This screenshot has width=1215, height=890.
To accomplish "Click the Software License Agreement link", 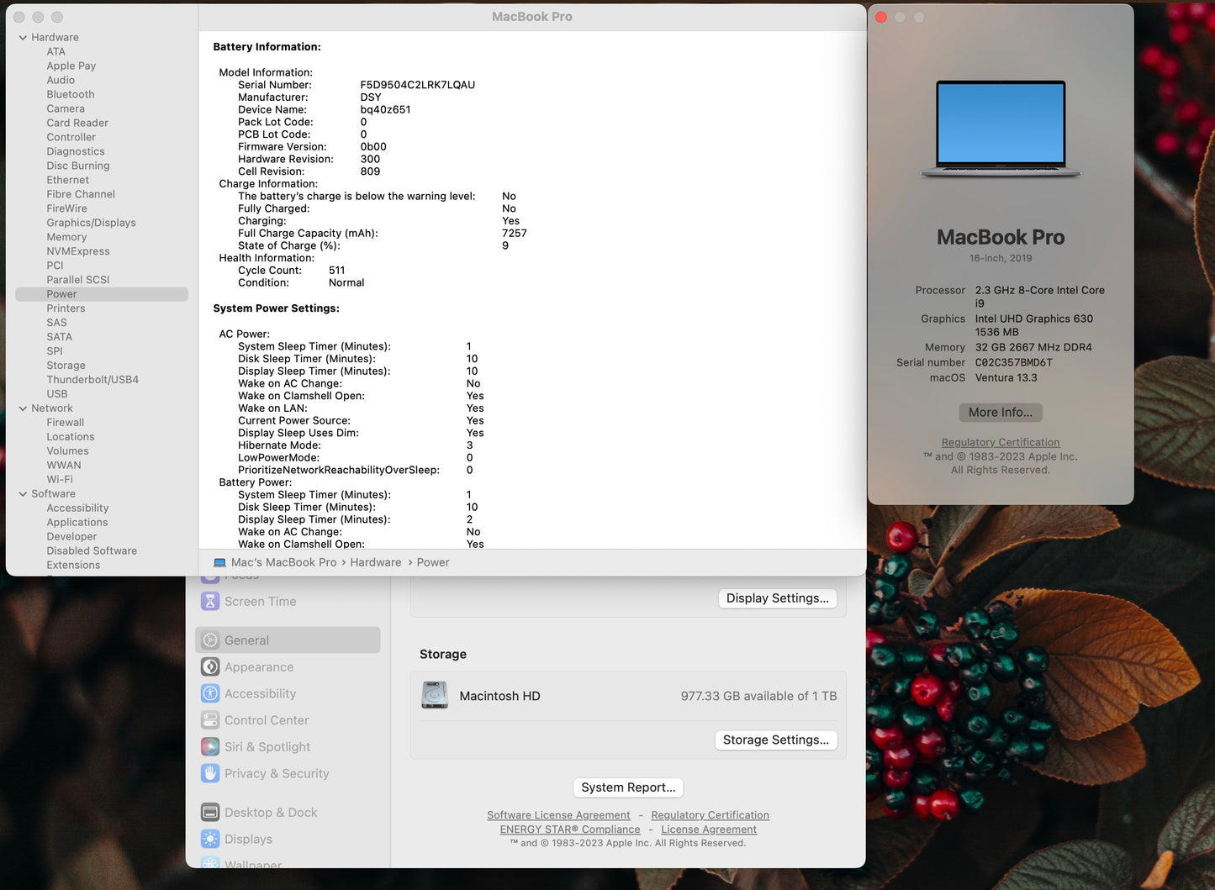I will coord(558,814).
